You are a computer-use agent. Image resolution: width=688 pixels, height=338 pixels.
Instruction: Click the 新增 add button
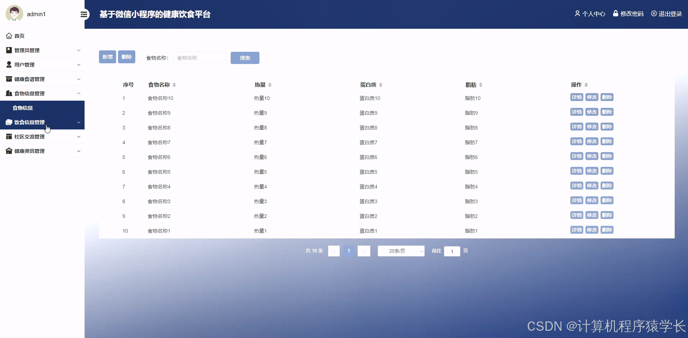click(x=107, y=56)
